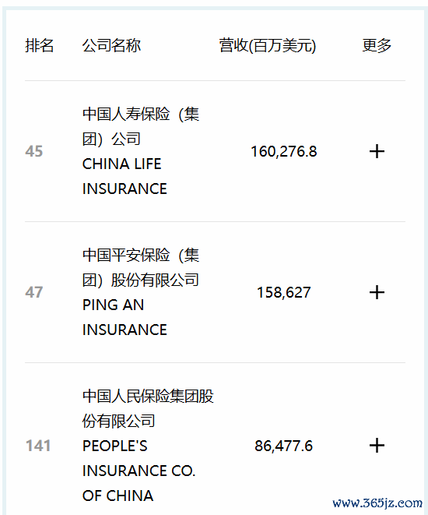
Task: Open 中国人民保险集团股份有限公司 company name
Action: [x=148, y=408]
